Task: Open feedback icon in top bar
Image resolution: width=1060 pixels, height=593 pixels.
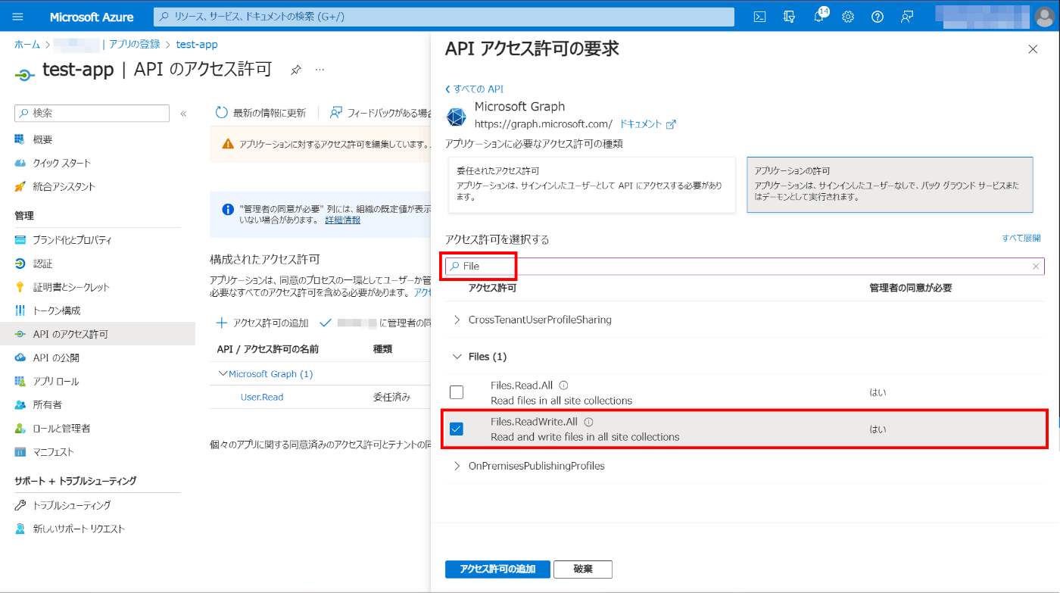Action: click(907, 17)
